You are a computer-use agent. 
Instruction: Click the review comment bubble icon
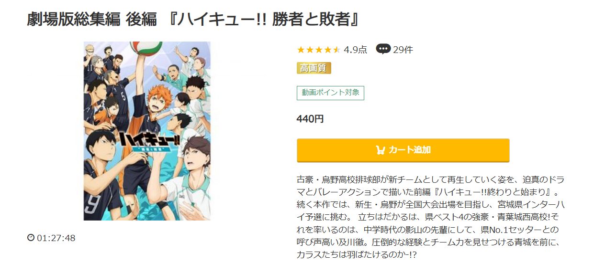[383, 49]
